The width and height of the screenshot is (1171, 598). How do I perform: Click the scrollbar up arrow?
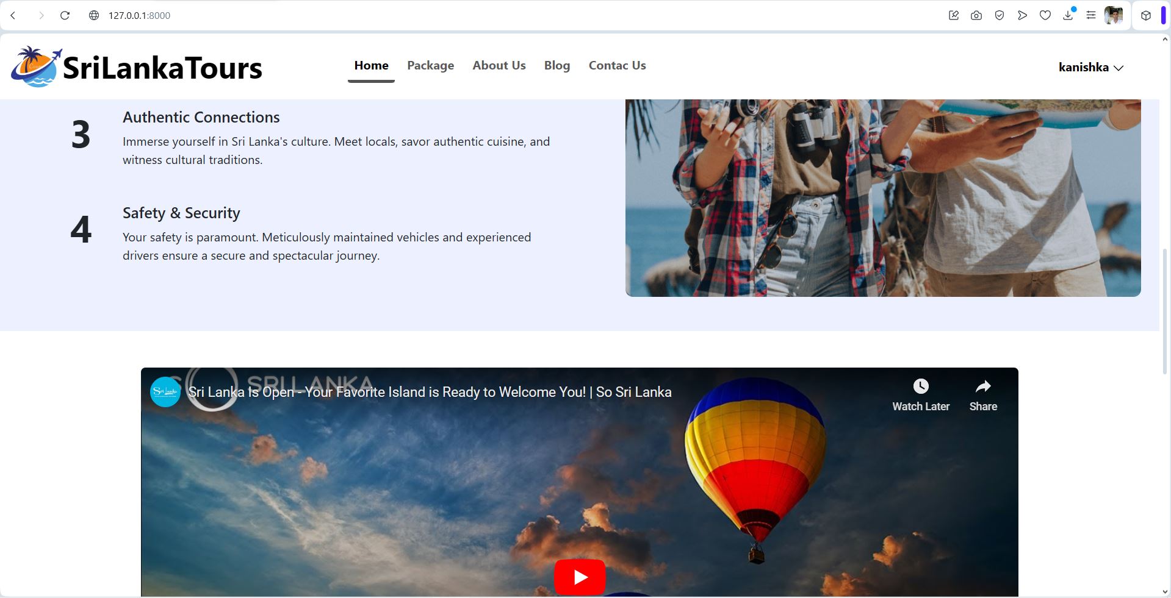coord(1164,40)
